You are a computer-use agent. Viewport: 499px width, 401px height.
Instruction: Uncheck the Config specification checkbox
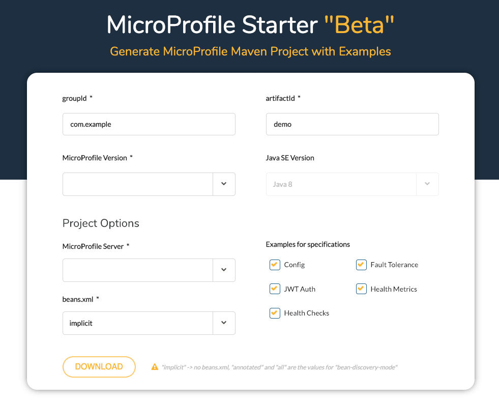coord(275,265)
